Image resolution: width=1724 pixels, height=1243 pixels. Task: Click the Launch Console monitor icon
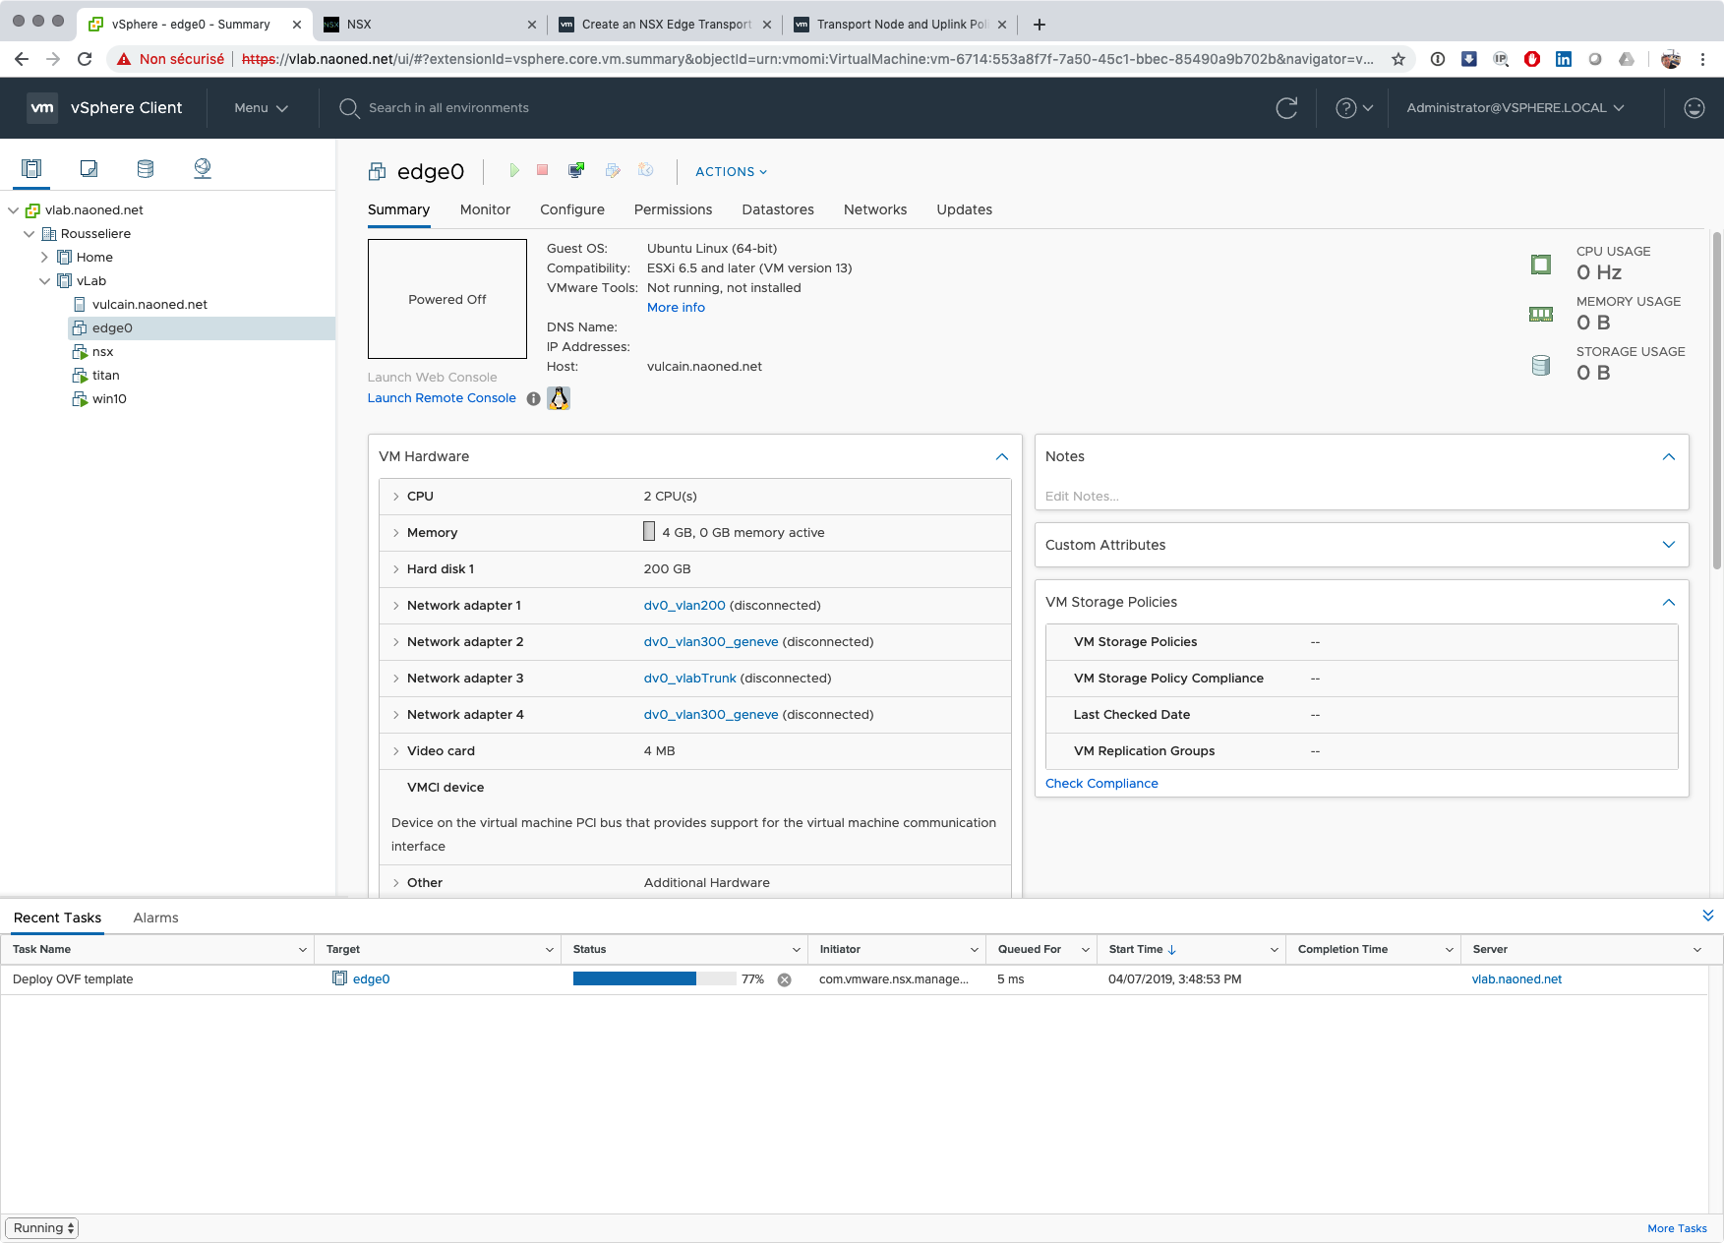[576, 171]
